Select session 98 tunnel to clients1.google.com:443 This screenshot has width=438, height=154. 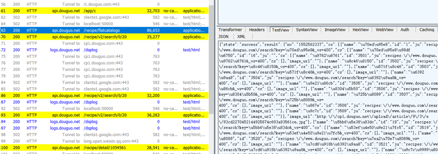[x=104, y=134]
